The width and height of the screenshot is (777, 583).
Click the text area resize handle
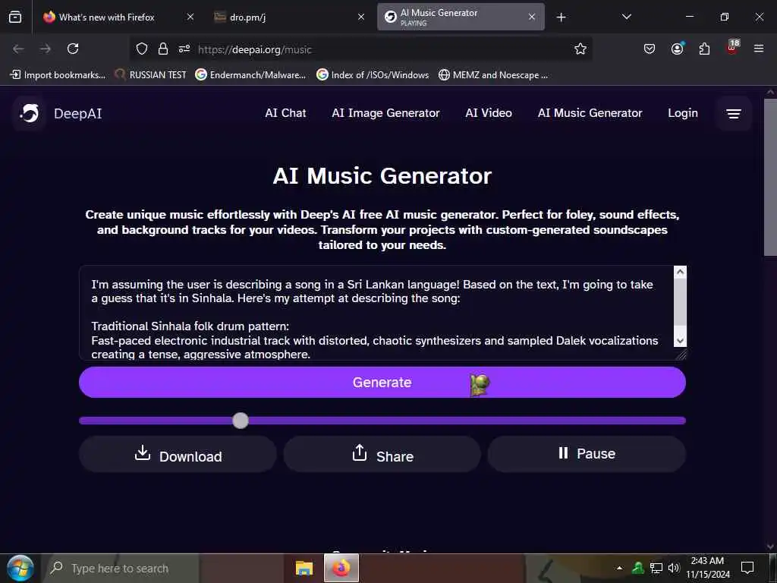(681, 354)
